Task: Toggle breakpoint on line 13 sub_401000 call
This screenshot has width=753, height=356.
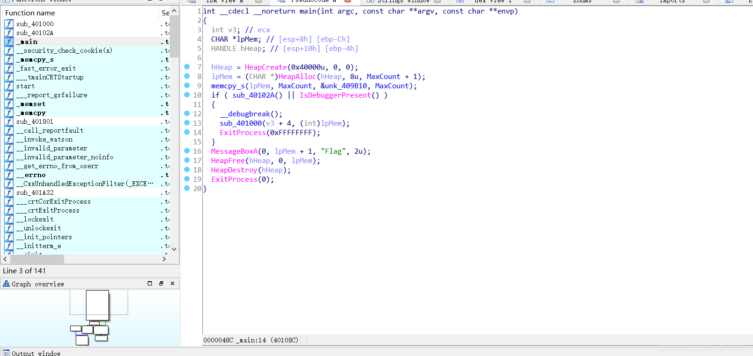Action: (x=187, y=123)
